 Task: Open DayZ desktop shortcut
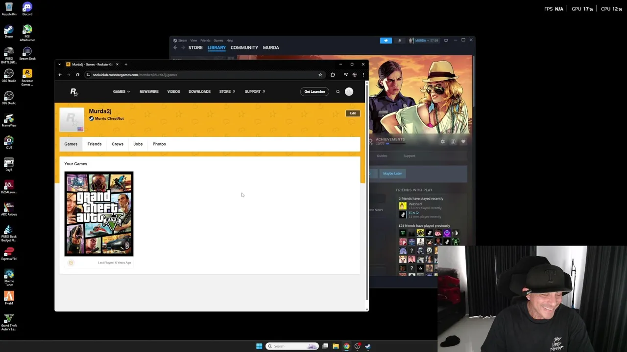point(9,165)
